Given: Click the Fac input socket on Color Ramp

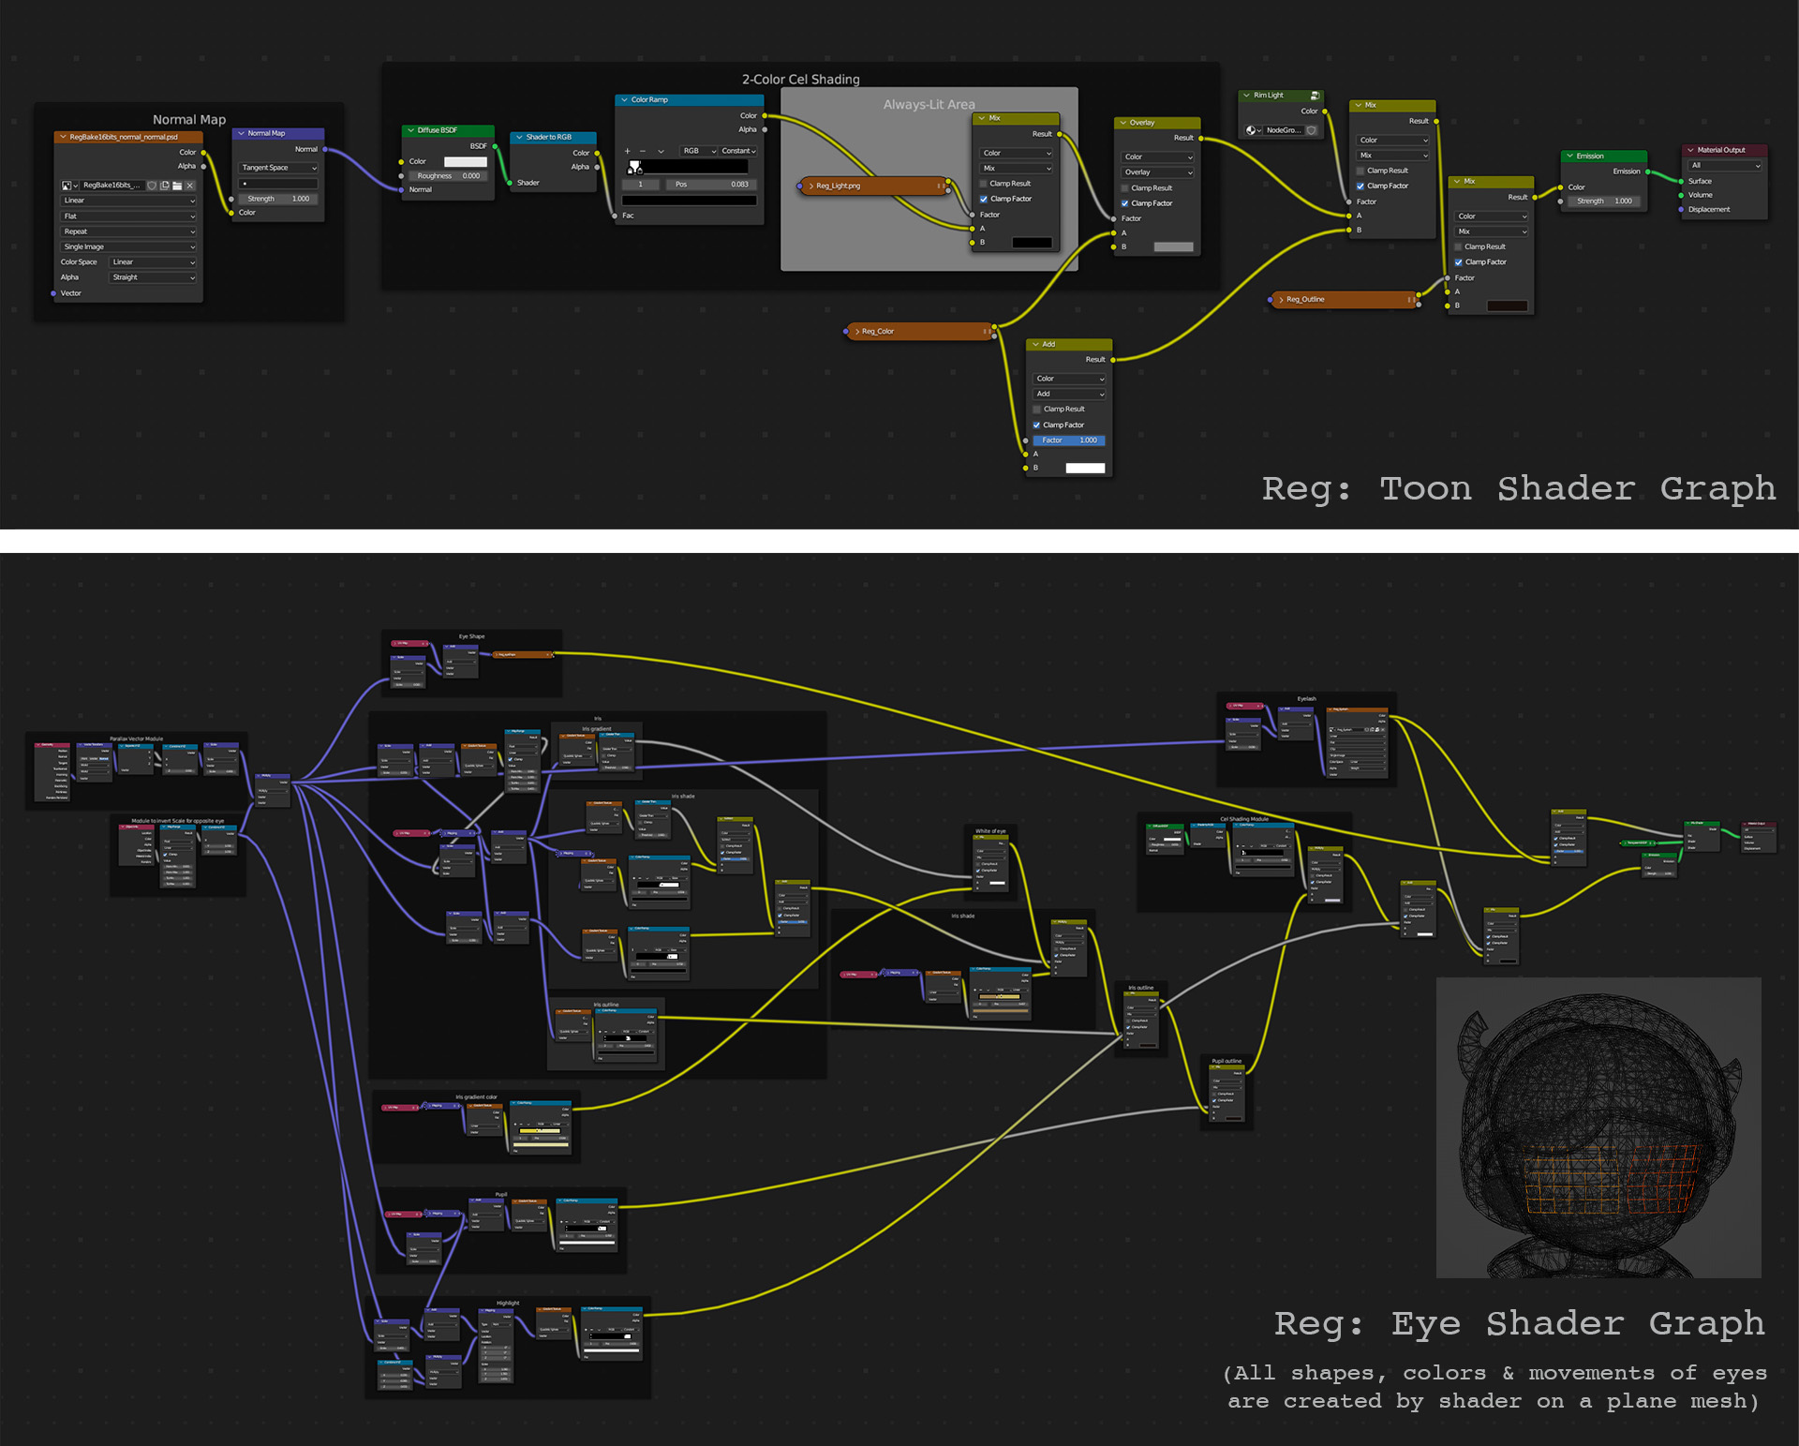Looking at the screenshot, I should pyautogui.click(x=616, y=216).
